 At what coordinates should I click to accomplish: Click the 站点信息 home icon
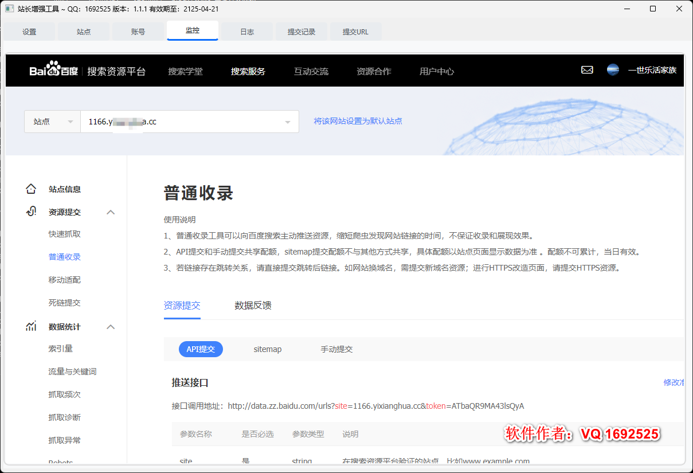(x=31, y=189)
